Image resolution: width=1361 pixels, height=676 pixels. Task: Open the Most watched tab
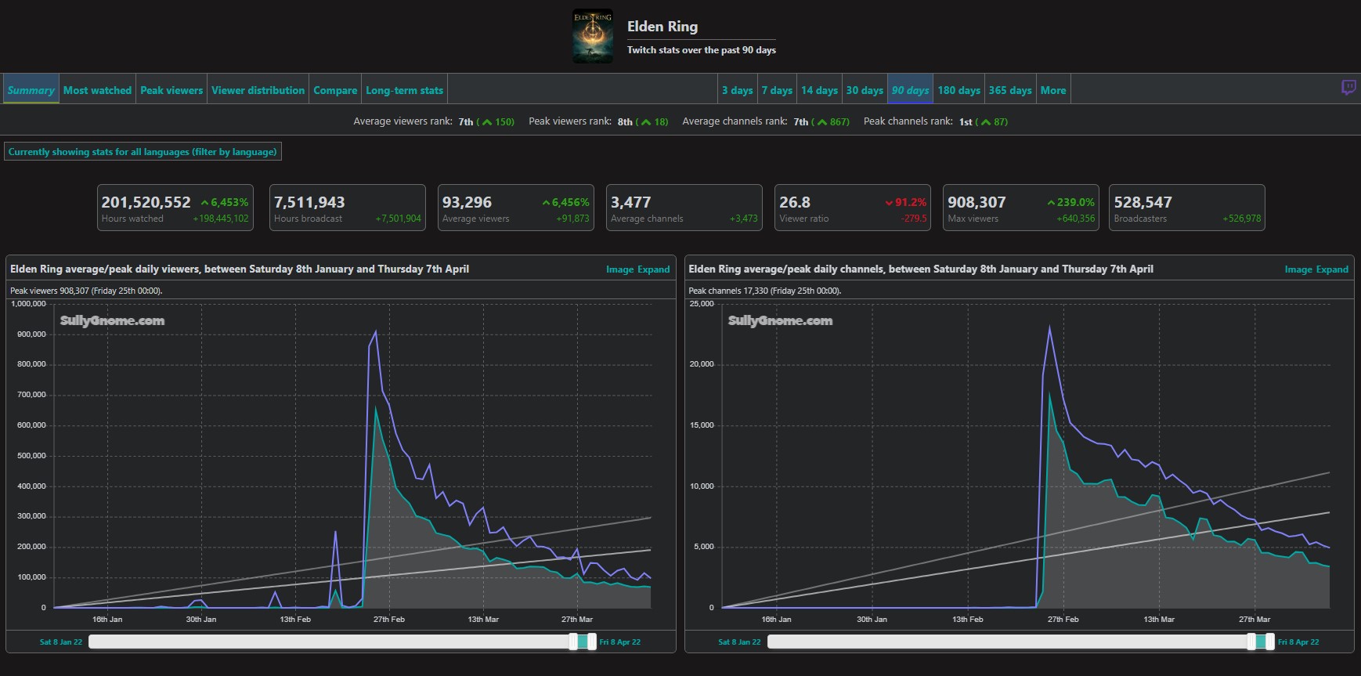(97, 90)
